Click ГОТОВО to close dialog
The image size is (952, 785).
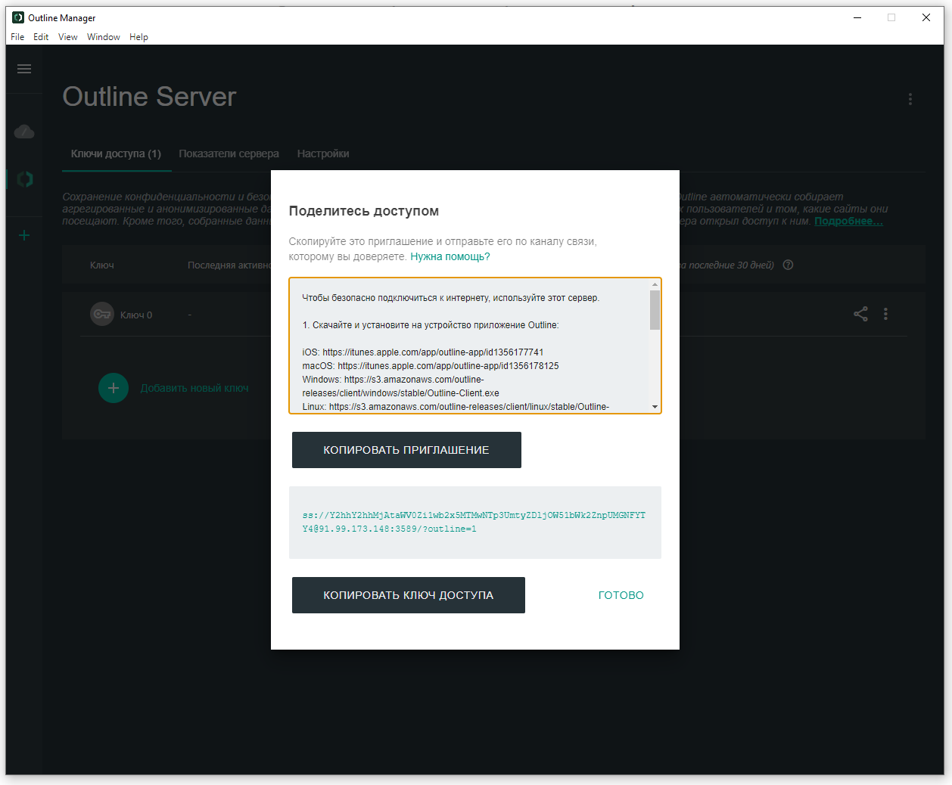tap(621, 595)
